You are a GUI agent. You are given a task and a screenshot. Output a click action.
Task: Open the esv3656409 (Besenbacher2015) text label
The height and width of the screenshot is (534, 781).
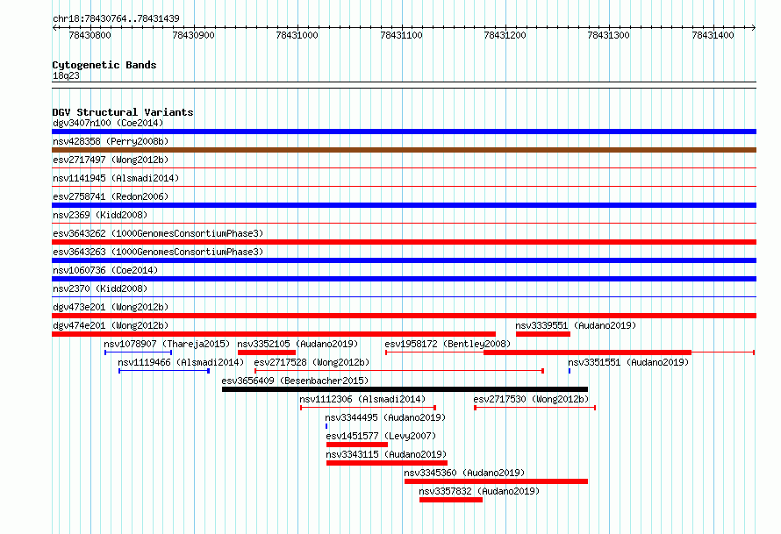[x=295, y=381]
